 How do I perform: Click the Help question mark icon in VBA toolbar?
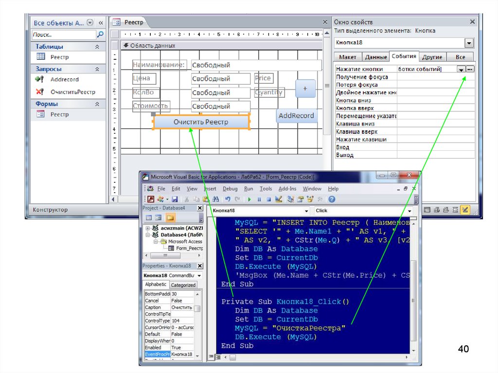pyautogui.click(x=332, y=199)
